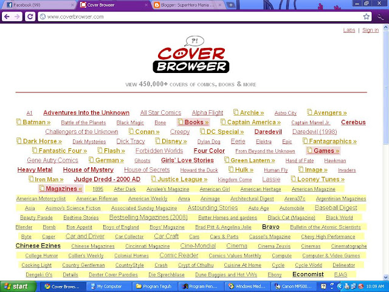389x292 pixels.
Task: Click the Sign in link
Action: [x=370, y=30]
